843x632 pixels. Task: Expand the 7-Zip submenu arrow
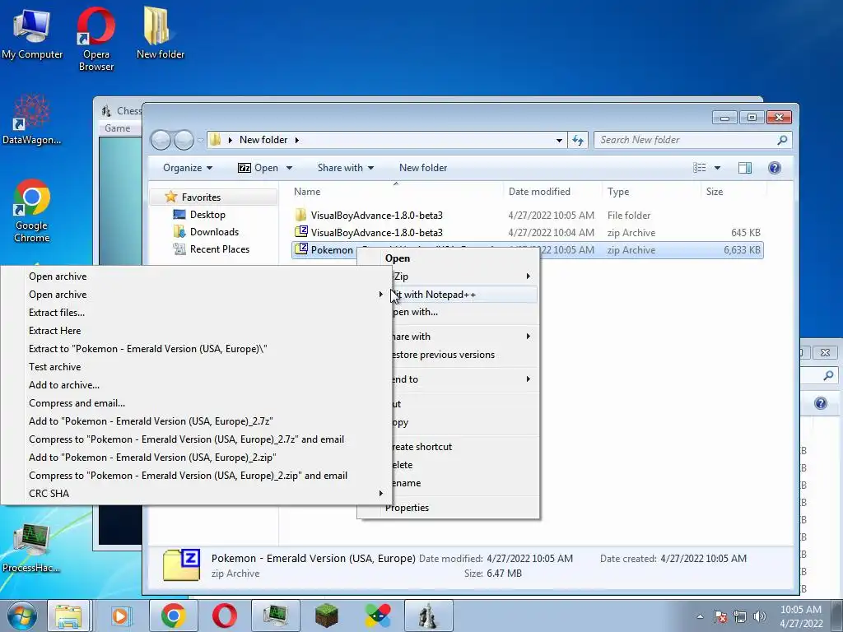(x=528, y=276)
